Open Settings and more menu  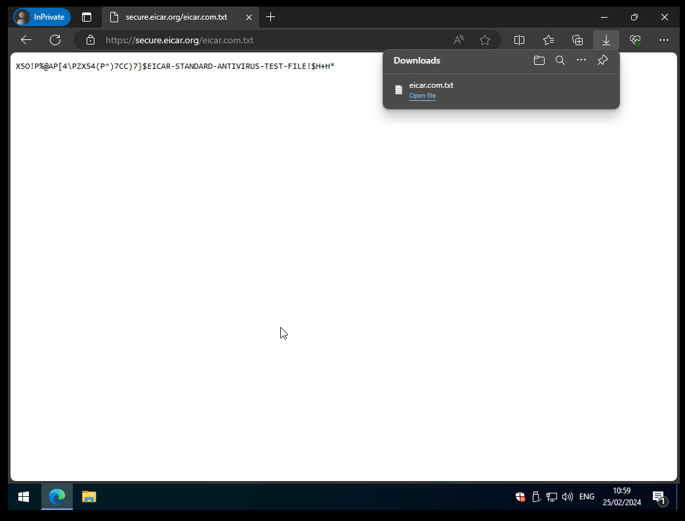click(664, 40)
